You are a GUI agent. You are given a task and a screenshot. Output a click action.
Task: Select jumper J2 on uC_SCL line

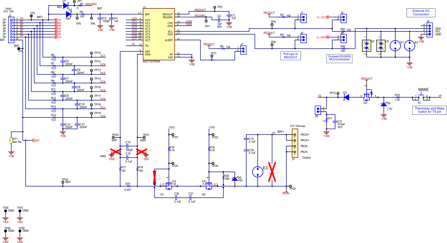(344, 18)
